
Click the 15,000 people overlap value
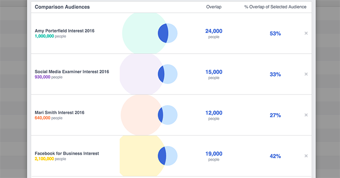click(214, 74)
